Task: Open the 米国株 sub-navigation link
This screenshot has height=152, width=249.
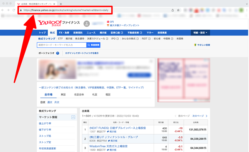Action: click(180, 39)
